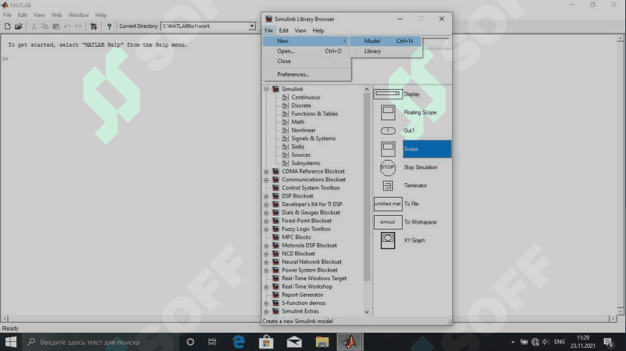Collapse the Simulink tree node

point(266,89)
